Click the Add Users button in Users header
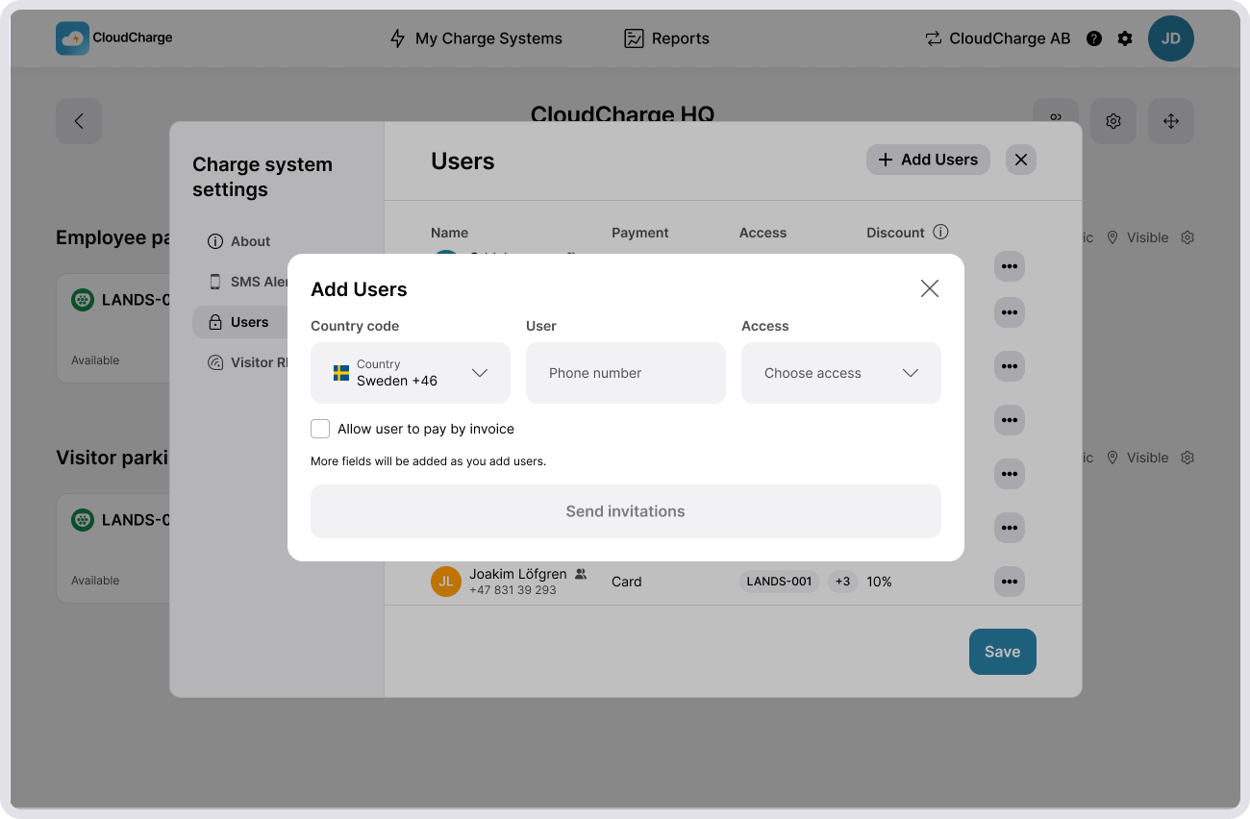Screen dimensions: 1250x819 [929, 160]
